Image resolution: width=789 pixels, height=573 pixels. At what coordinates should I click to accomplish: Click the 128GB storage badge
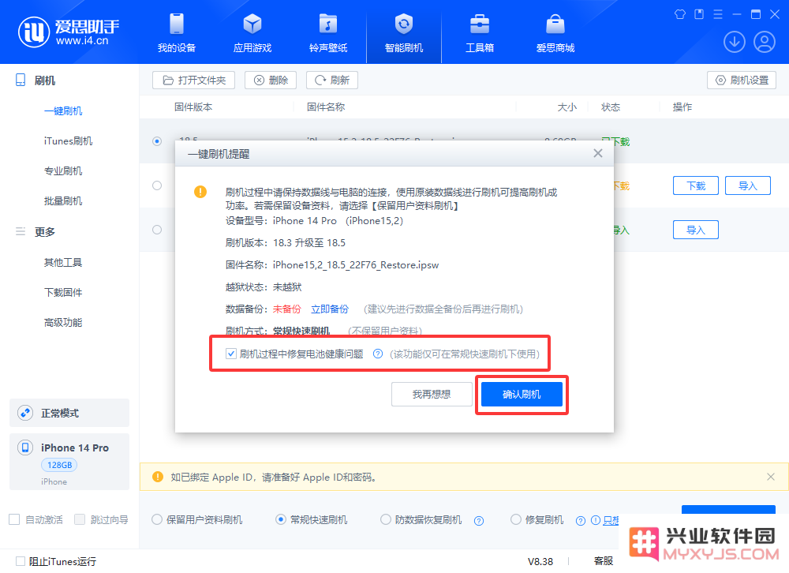pyautogui.click(x=59, y=465)
